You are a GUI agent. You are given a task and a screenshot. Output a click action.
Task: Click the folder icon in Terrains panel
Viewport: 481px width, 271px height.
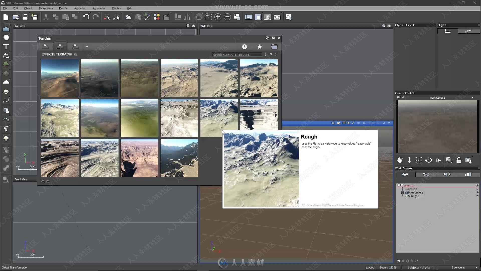point(274,46)
